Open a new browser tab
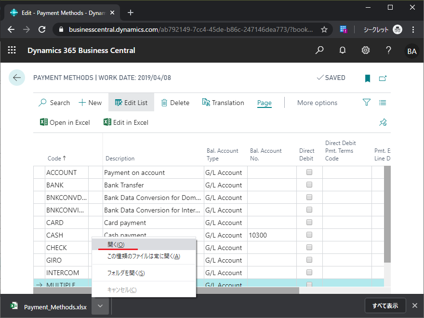Screen dimensions: 424x318 tap(131, 13)
